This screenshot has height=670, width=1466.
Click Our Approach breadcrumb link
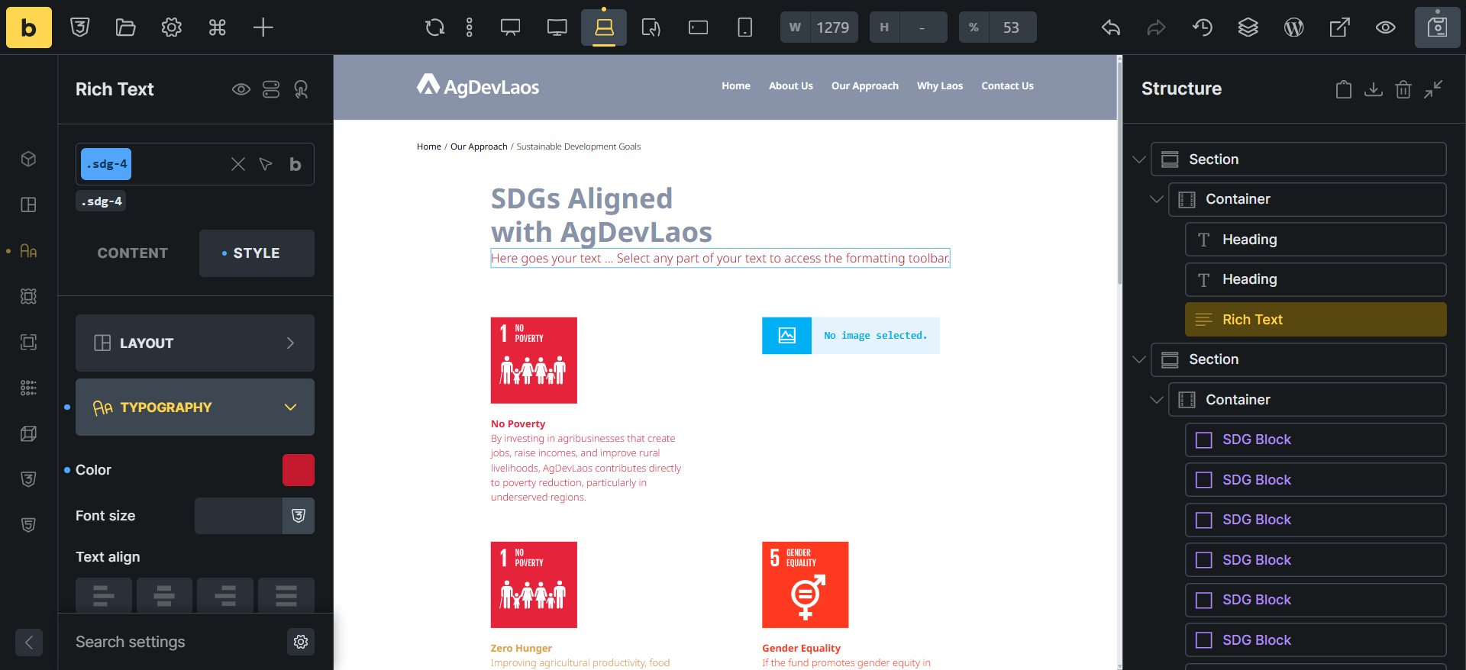click(x=479, y=147)
